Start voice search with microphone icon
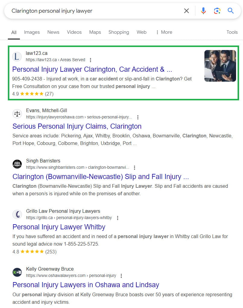Viewport: 243px width, 308px height. (204, 11)
